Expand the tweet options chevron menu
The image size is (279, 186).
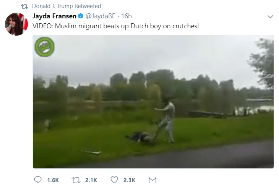pyautogui.click(x=270, y=17)
